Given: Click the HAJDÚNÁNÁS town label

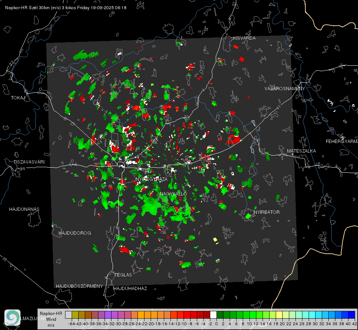Looking at the screenshot, I should pyautogui.click(x=24, y=209).
